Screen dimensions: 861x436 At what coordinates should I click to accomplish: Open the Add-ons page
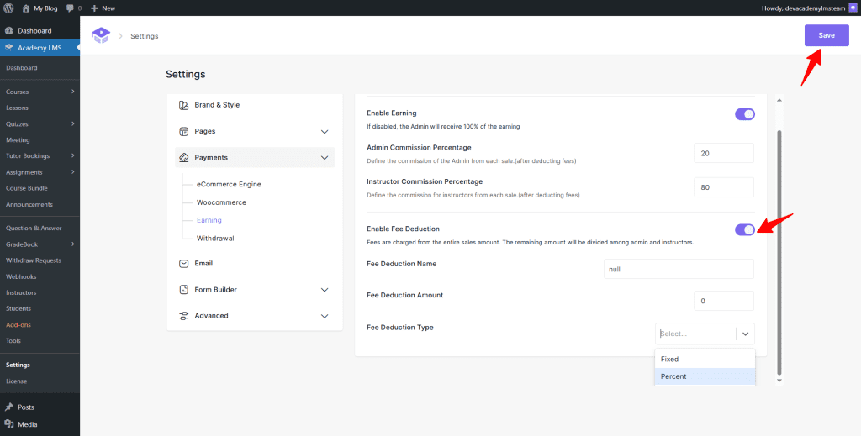(x=18, y=324)
